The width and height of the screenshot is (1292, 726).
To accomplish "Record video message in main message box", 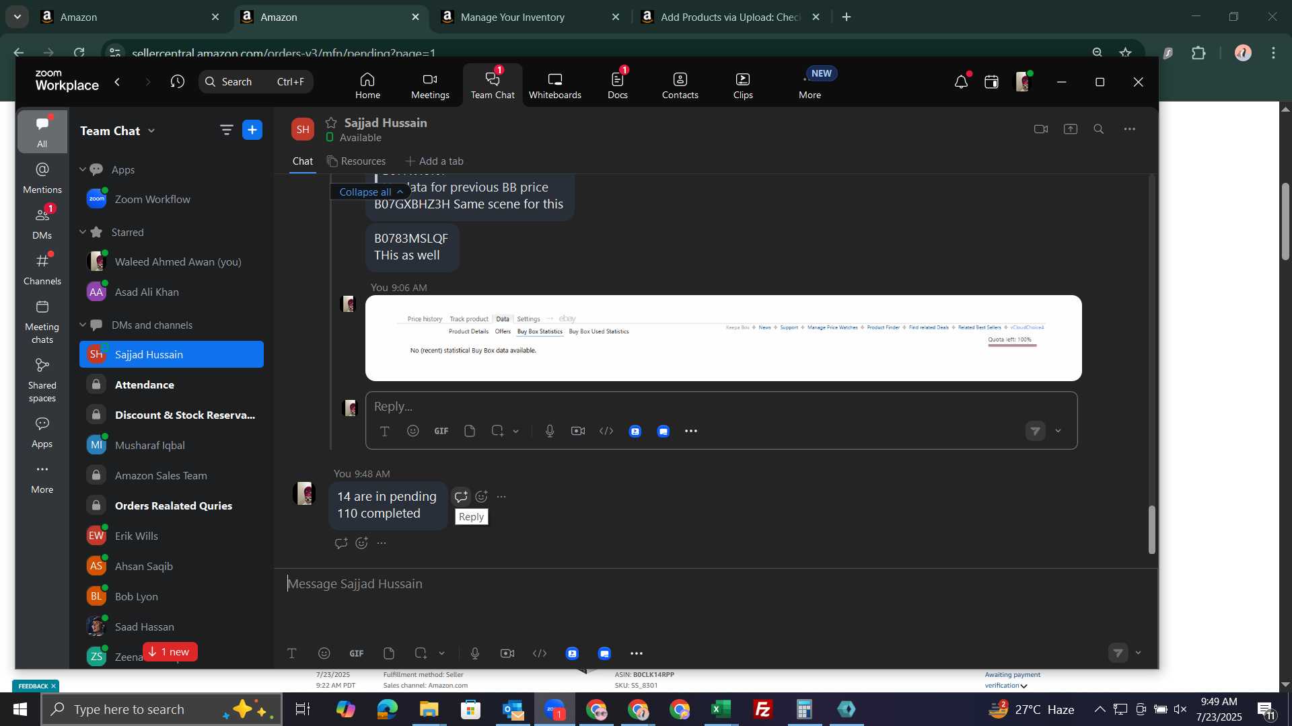I will (x=507, y=653).
